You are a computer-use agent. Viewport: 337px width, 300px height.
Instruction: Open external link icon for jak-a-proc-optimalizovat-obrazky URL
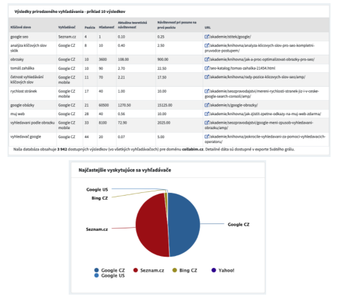click(x=207, y=59)
